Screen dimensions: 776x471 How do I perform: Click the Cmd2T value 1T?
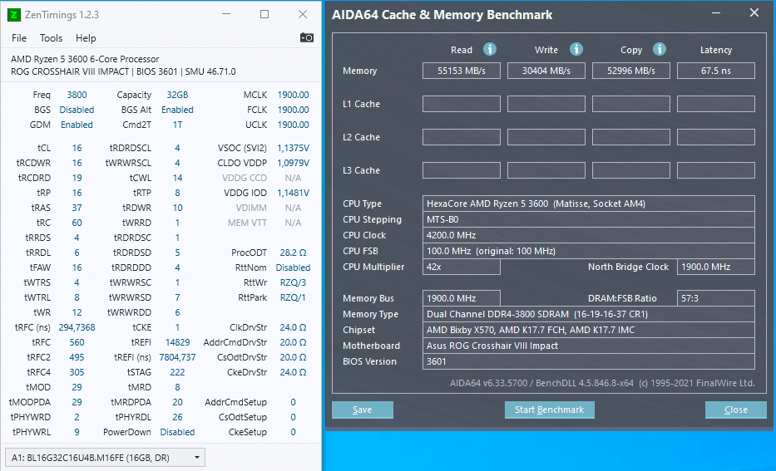177,125
